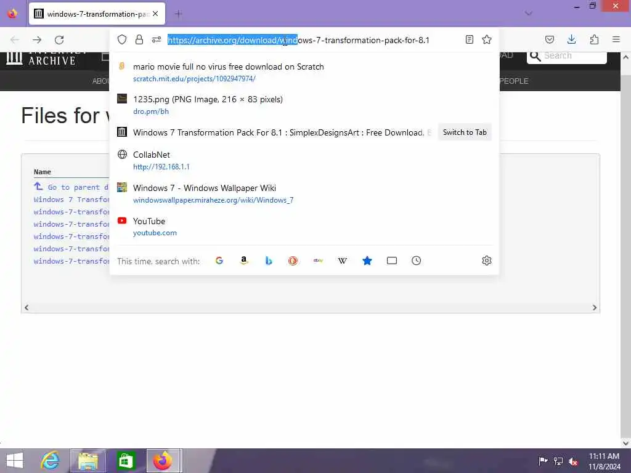
Task: Search bookmarks with the blue star icon
Action: tap(367, 261)
